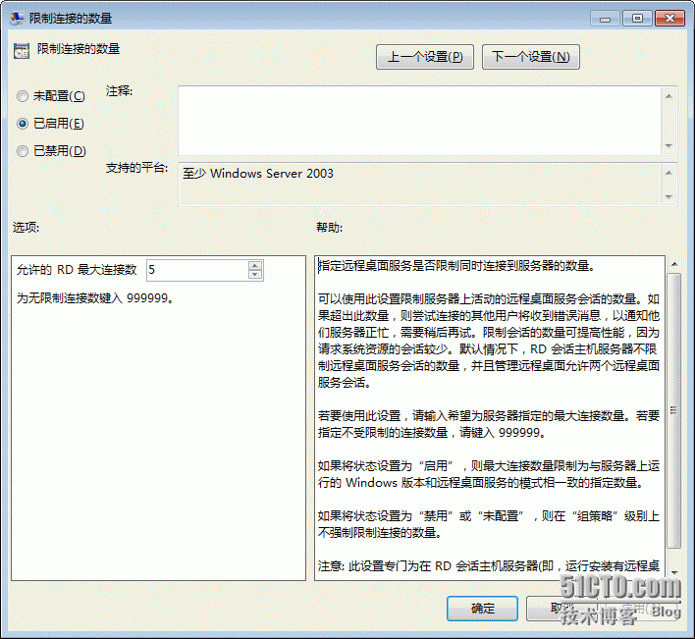Click scroll down arrow of 支持的平台 box

[668, 196]
